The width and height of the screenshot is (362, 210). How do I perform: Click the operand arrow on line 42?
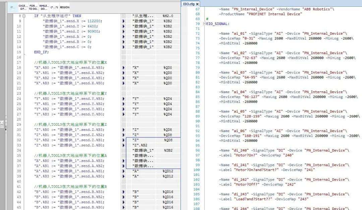tap(123, 192)
